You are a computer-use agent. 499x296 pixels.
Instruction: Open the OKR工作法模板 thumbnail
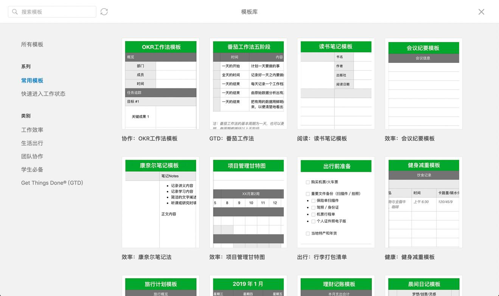point(160,84)
